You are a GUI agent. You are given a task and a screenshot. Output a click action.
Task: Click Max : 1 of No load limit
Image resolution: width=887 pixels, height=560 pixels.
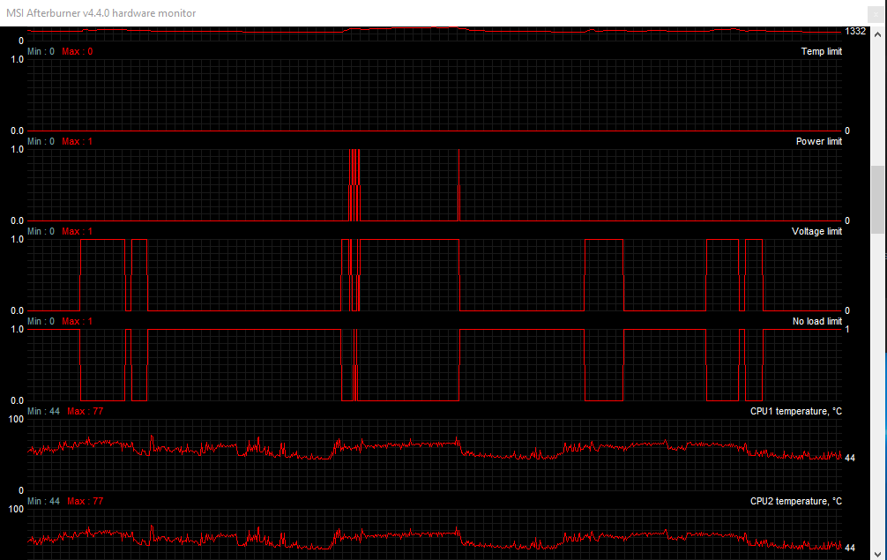(78, 321)
